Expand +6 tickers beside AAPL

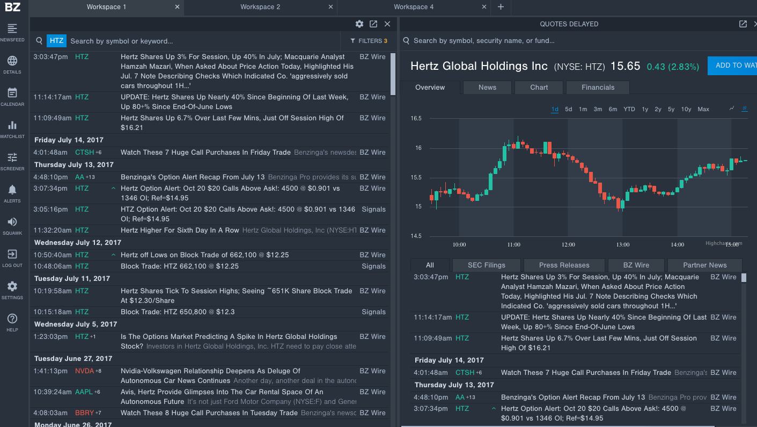point(97,392)
